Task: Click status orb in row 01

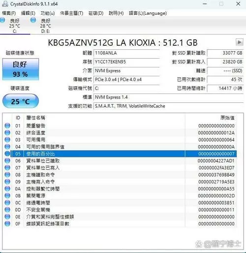Action: pos(7,126)
